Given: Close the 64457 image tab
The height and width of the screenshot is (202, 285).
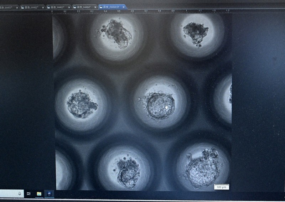Looking at the screenshot, I should (x=17, y=7).
